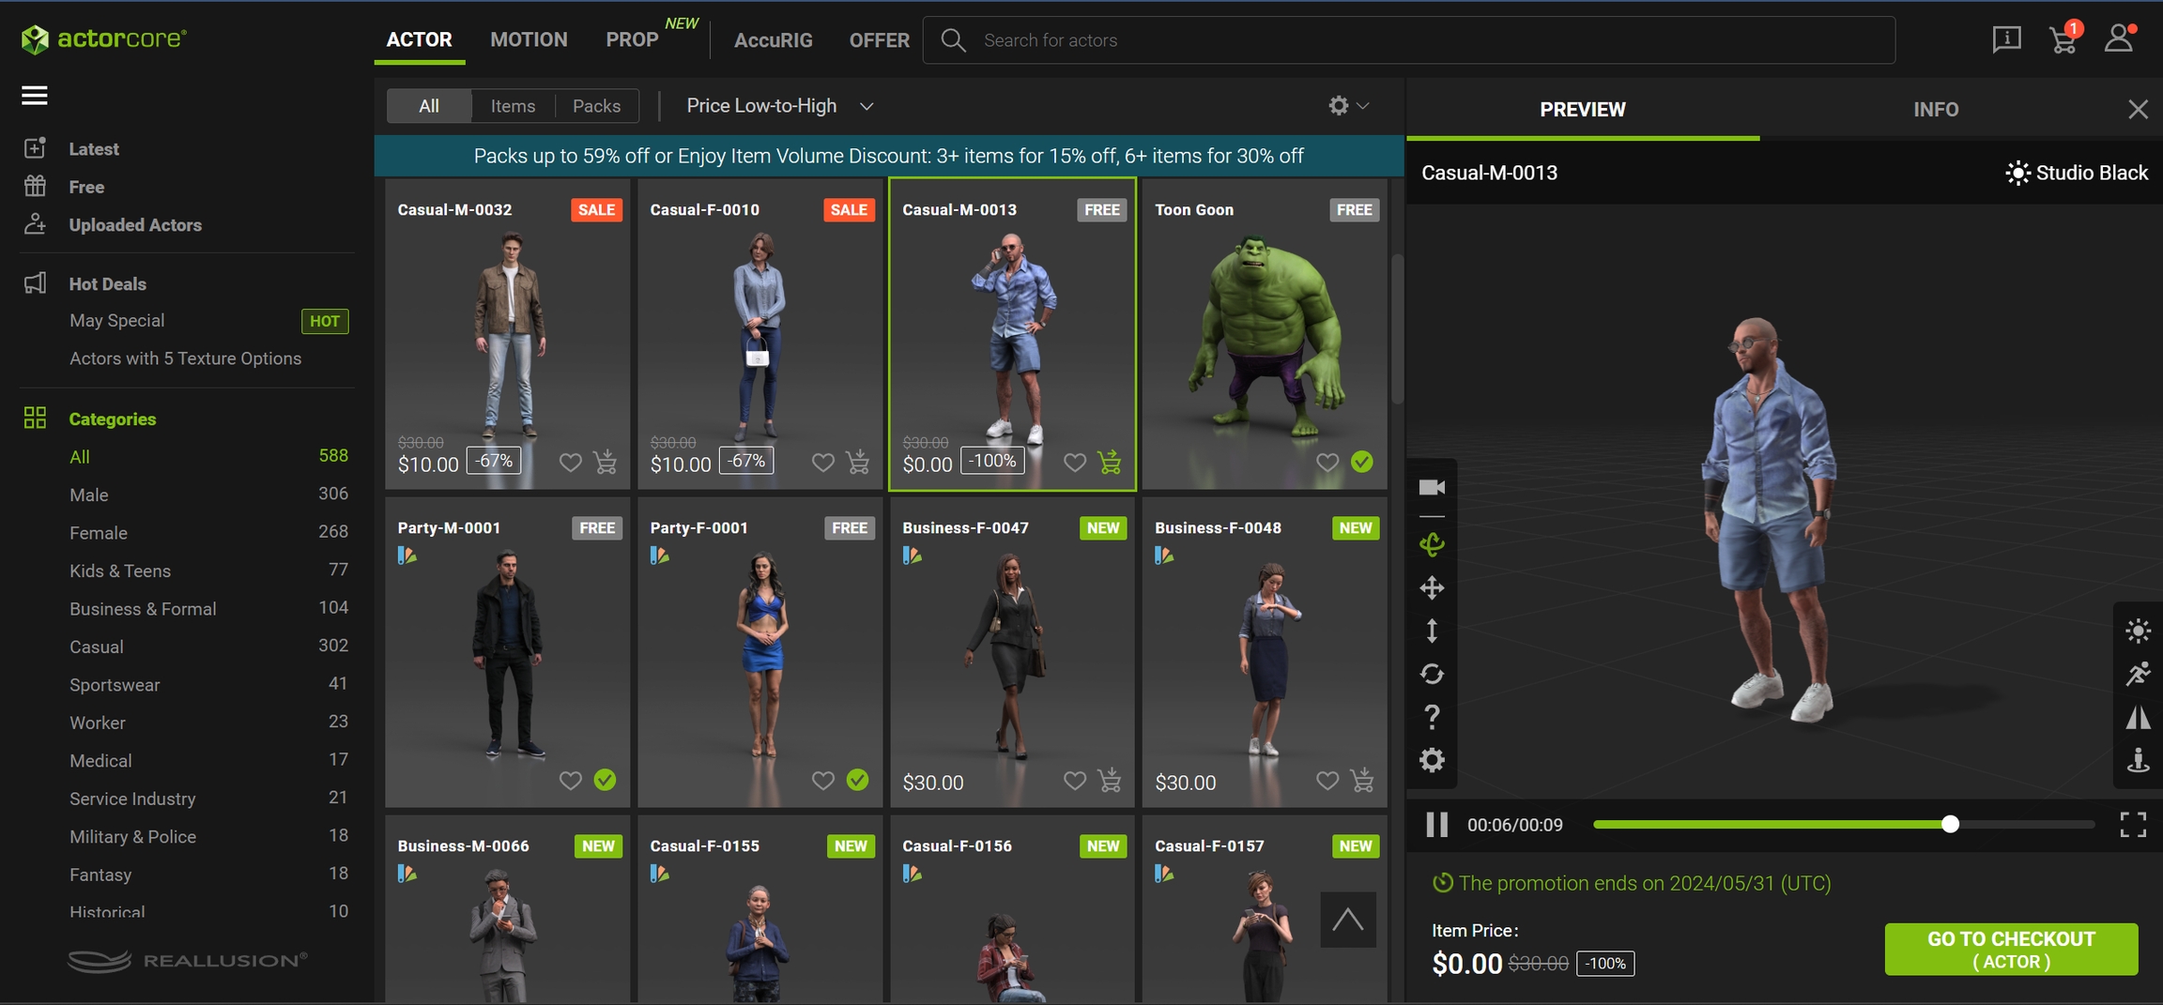This screenshot has height=1005, width=2163.
Task: Switch filter to Items only
Action: click(x=513, y=106)
